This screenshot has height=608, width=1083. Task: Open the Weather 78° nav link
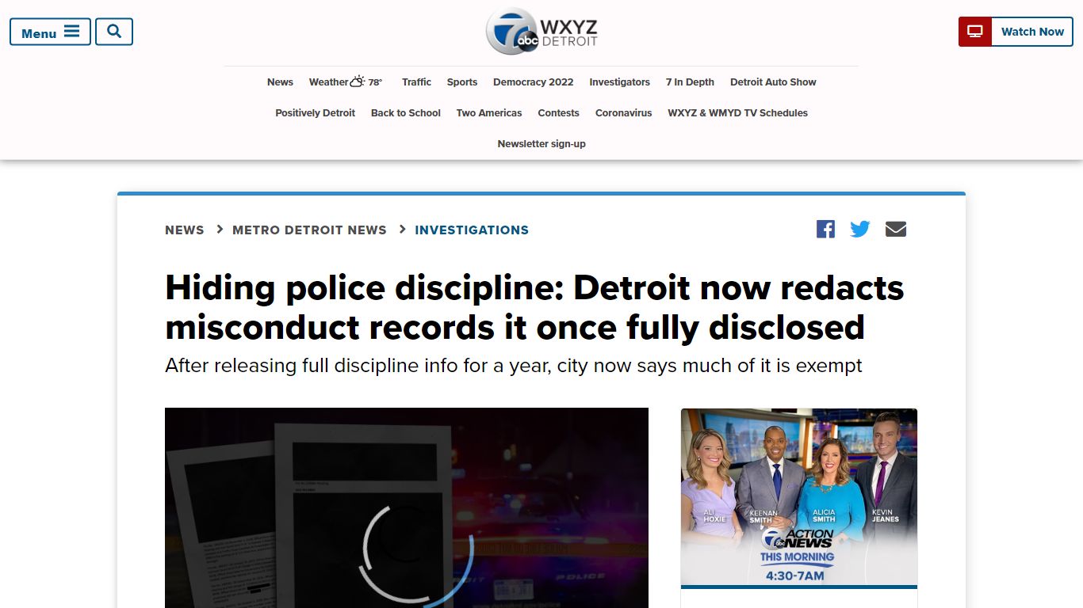[x=346, y=82]
